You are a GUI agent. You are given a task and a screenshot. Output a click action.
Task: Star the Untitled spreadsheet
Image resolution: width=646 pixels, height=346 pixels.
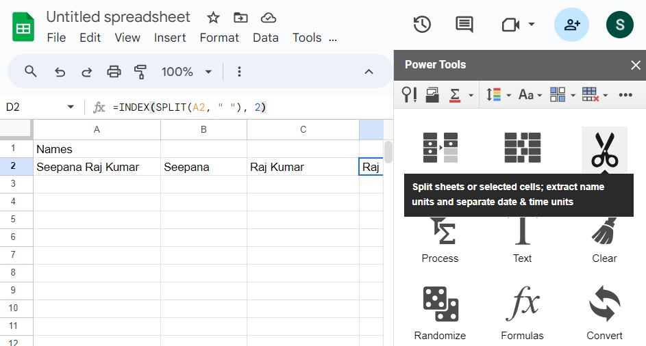[213, 18]
